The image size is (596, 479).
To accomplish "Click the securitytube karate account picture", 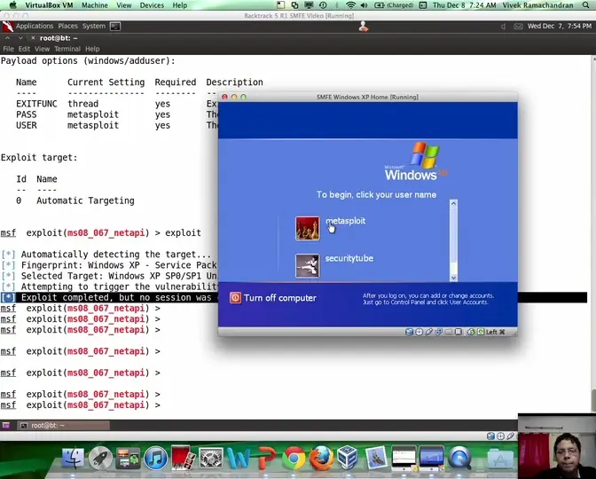I will 308,266.
